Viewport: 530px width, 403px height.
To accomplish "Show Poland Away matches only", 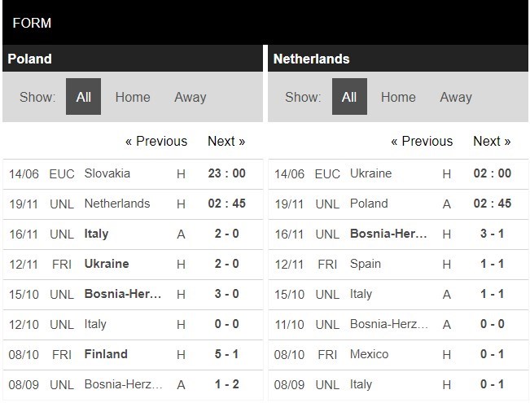I will click(x=190, y=97).
